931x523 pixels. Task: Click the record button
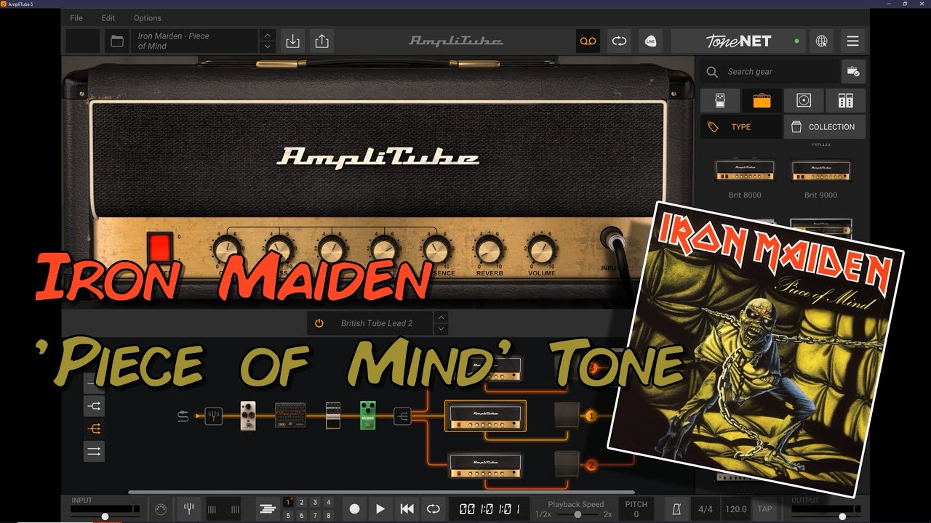pyautogui.click(x=354, y=509)
